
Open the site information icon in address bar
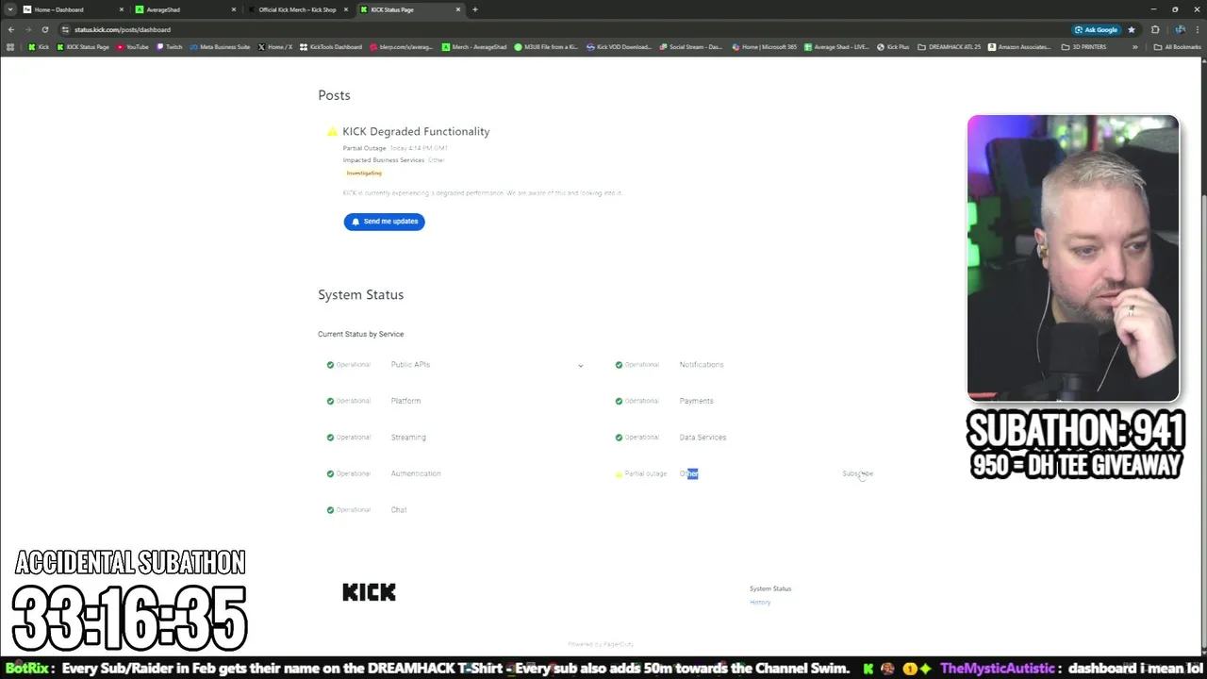click(65, 29)
